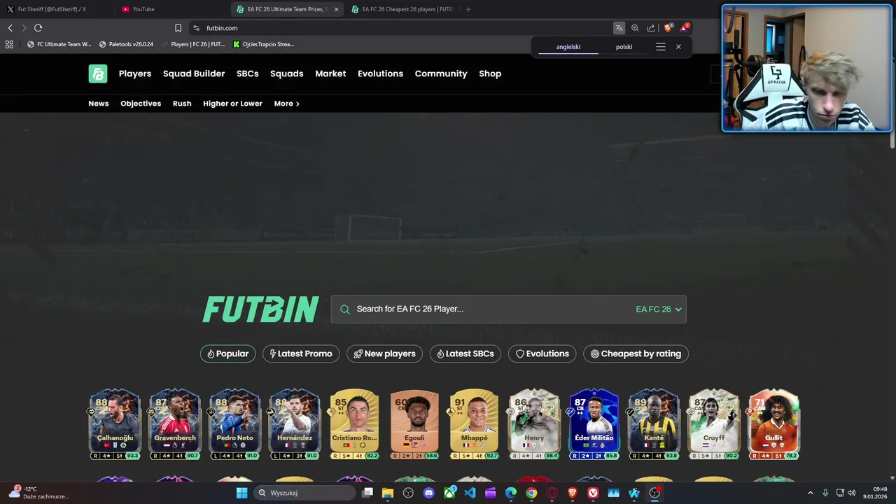Image resolution: width=896 pixels, height=504 pixels.
Task: Bookmark this page icon
Action: coord(178,28)
